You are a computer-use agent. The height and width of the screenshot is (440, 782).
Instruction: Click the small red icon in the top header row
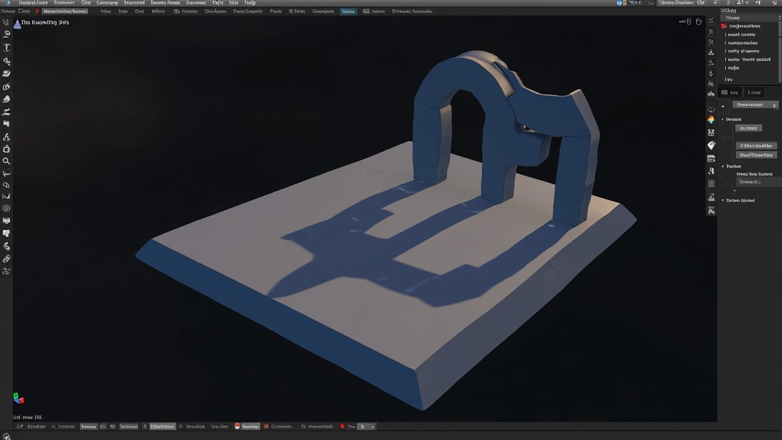(x=37, y=11)
